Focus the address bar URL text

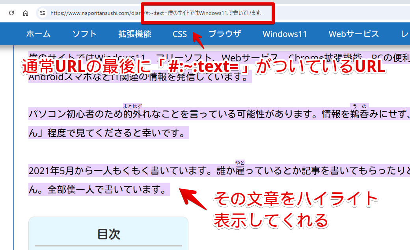point(157,13)
